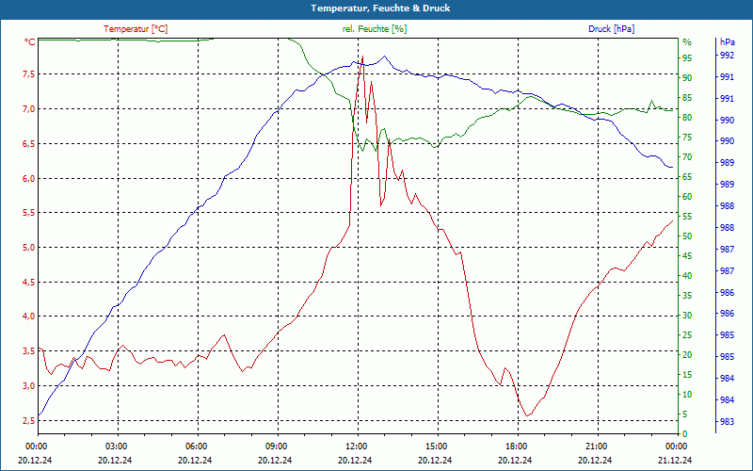This screenshot has height=471, width=753.
Task: Select the red Temperatur [°C] legend label
Action: [x=136, y=29]
